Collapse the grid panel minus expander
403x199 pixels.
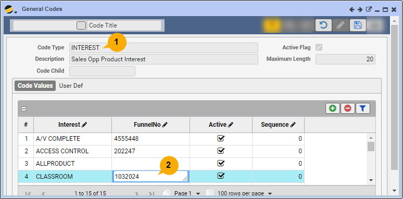[x=23, y=109]
